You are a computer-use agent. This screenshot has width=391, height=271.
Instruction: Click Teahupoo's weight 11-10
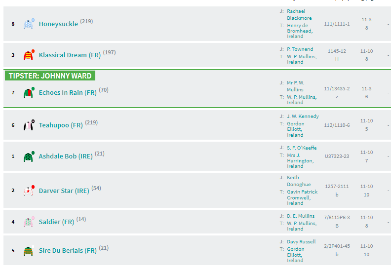(x=366, y=121)
